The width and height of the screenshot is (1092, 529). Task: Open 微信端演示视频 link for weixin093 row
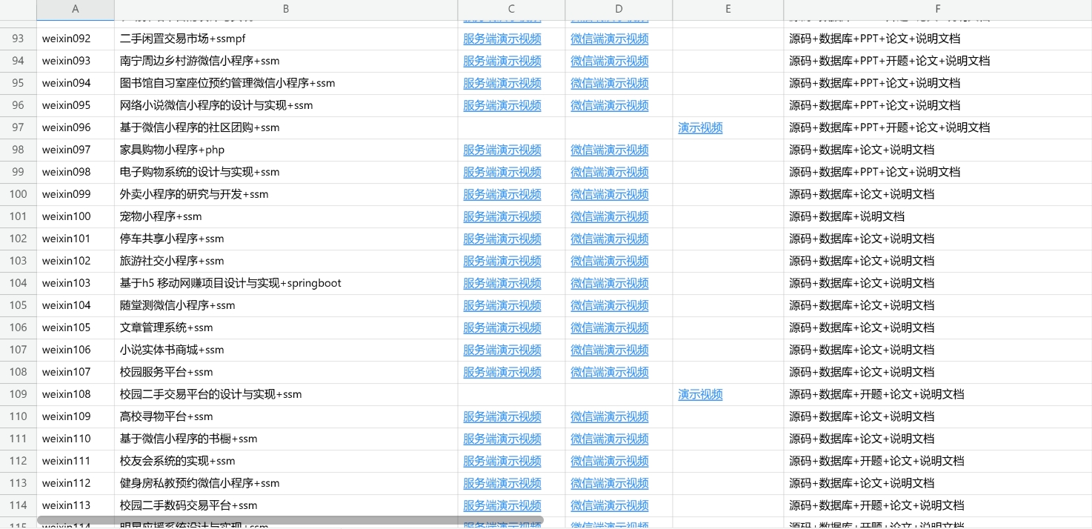610,61
